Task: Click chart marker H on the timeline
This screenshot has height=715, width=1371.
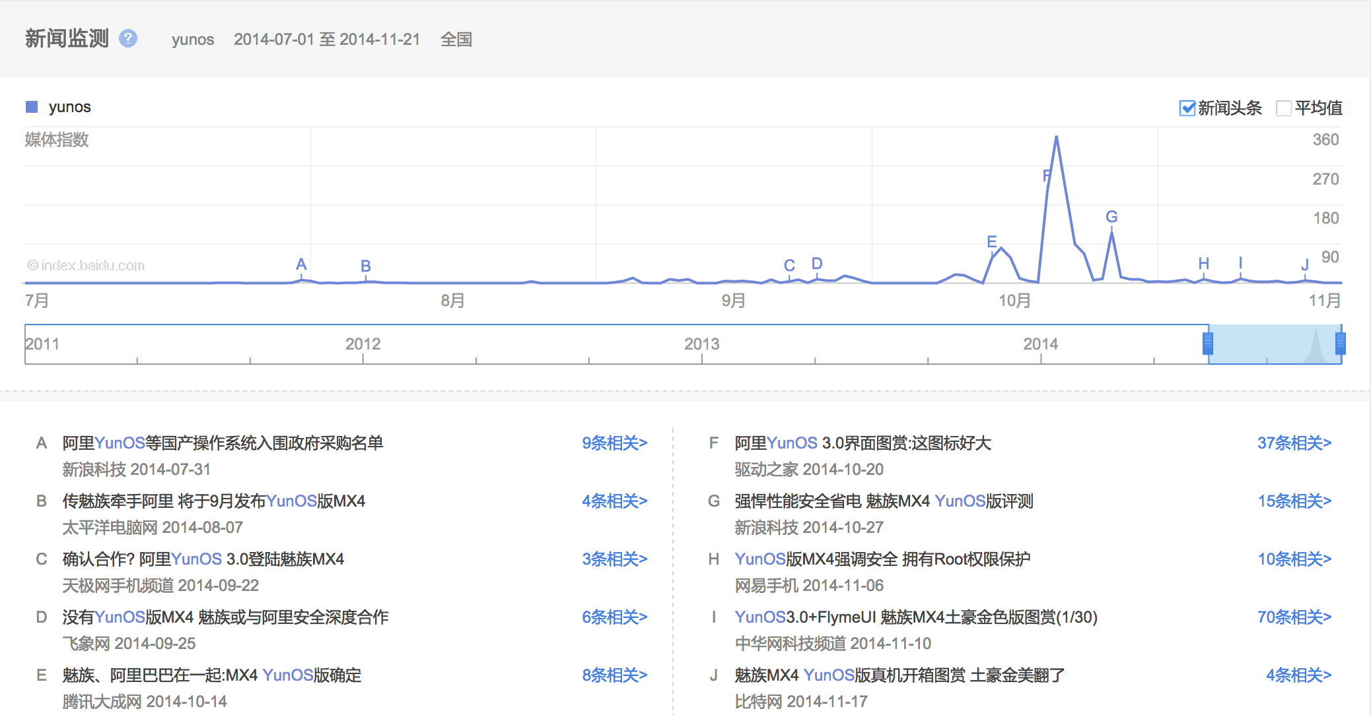Action: [x=1203, y=264]
